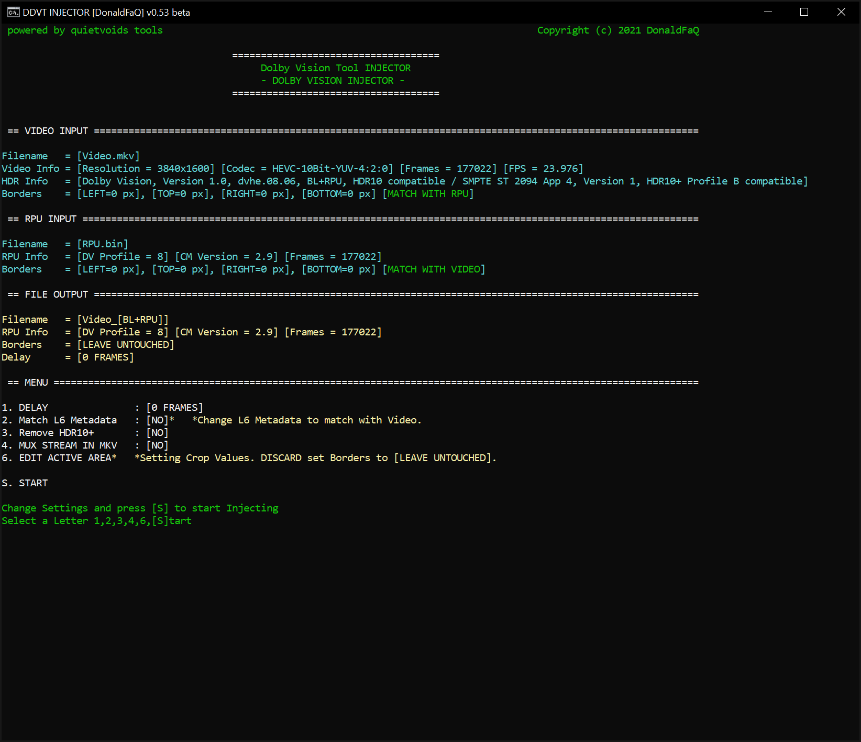
Task: Select menu option '6. EDIT ACTIVE AREA*'
Action: point(59,458)
